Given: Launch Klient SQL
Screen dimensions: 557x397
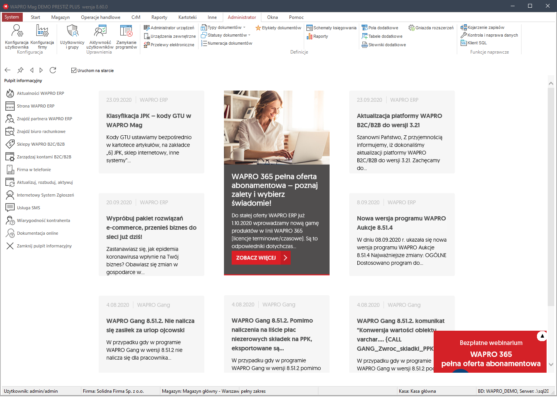Looking at the screenshot, I should point(474,43).
